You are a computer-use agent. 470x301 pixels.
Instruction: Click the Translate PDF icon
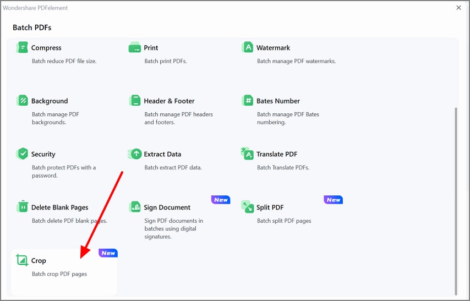248,154
